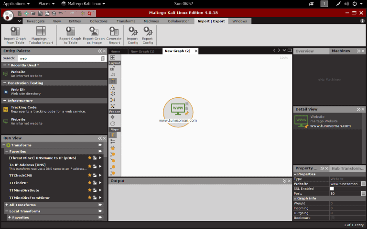Image resolution: width=367 pixels, height=229 pixels.
Task: Collapse the Local Transforms node
Action: (7, 211)
